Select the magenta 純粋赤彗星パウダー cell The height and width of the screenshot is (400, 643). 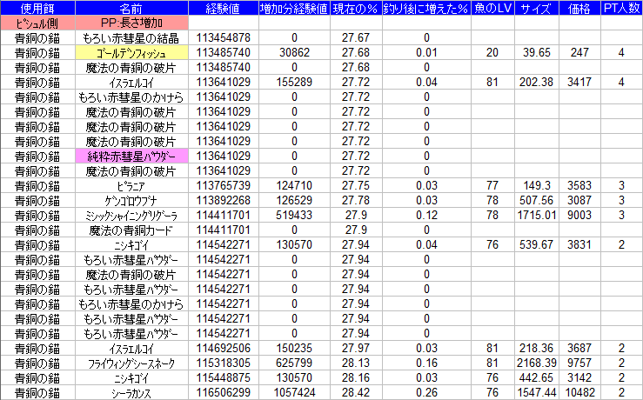pyautogui.click(x=131, y=157)
